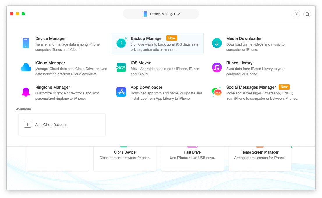The width and height of the screenshot is (322, 198).
Task: Choose Backup Manager from the menu
Action: (158, 43)
